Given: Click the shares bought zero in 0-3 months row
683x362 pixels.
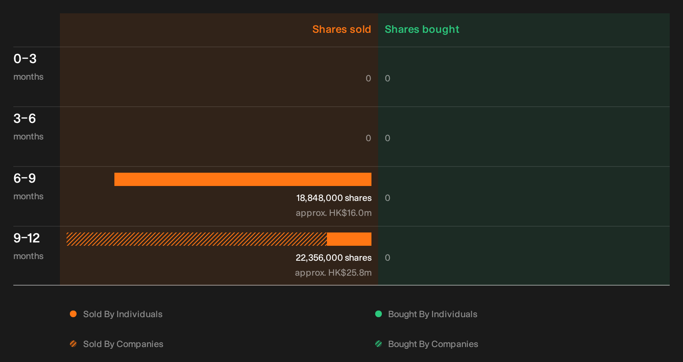Looking at the screenshot, I should click(x=387, y=78).
